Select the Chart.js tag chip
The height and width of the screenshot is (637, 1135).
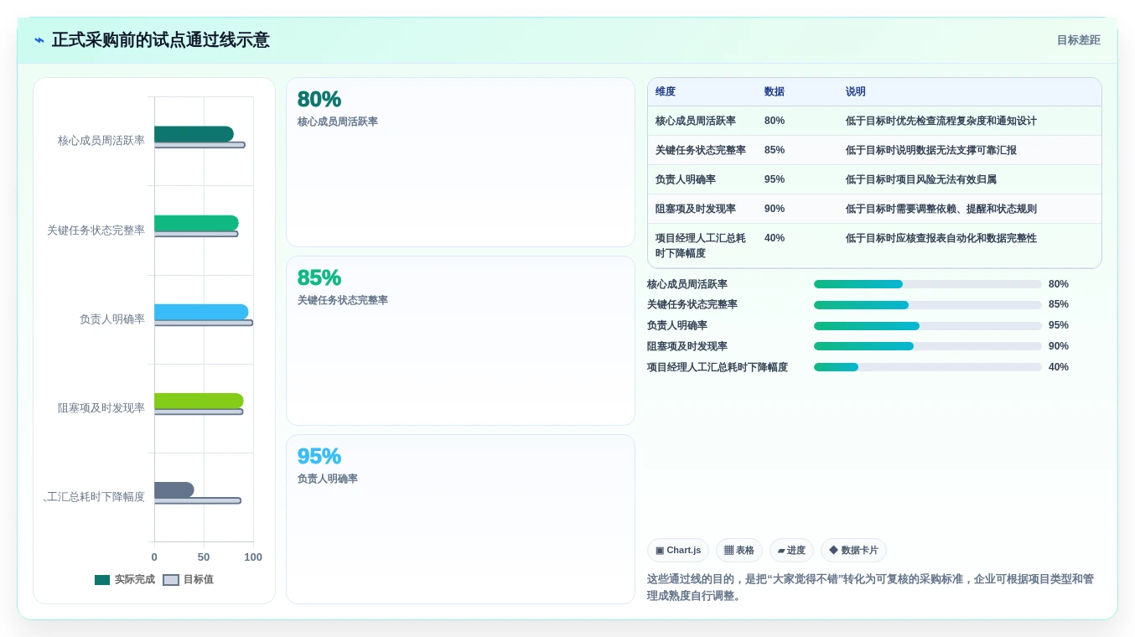point(678,551)
